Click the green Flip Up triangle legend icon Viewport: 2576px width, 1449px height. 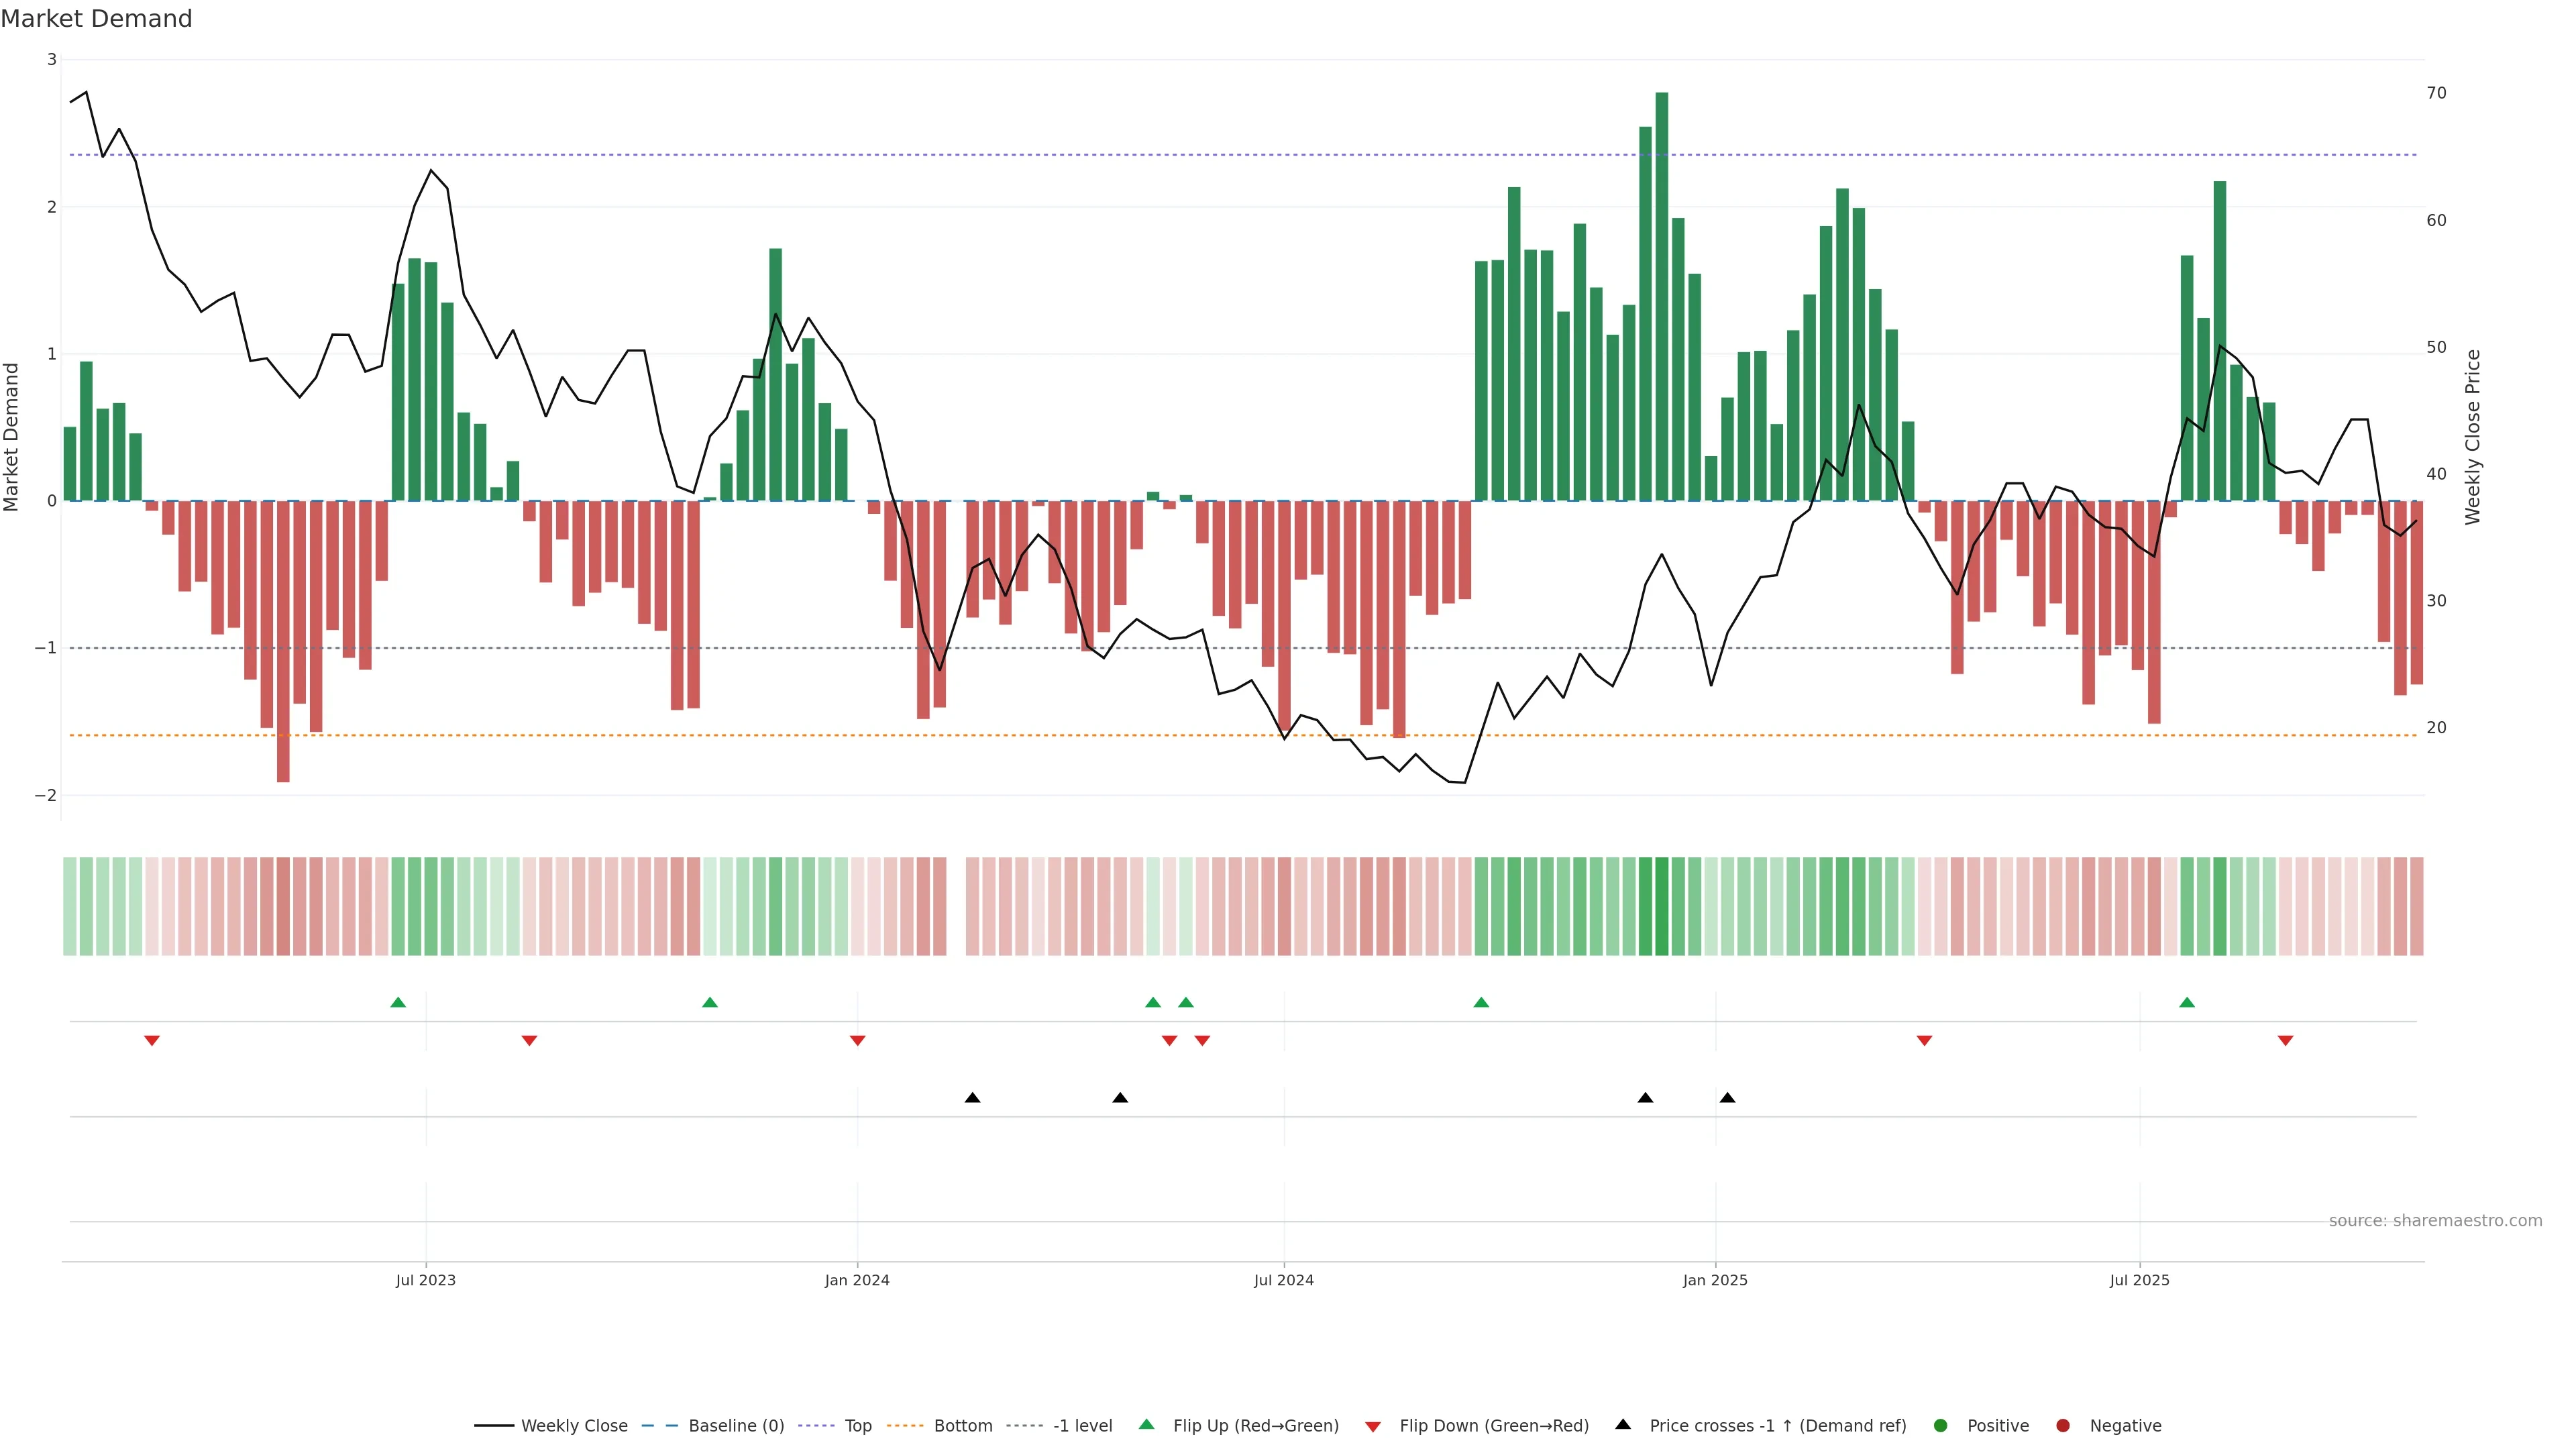1147,1424
